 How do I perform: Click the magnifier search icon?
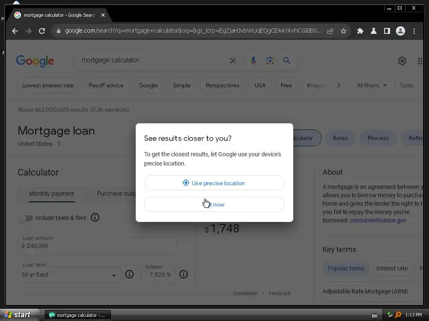287,61
